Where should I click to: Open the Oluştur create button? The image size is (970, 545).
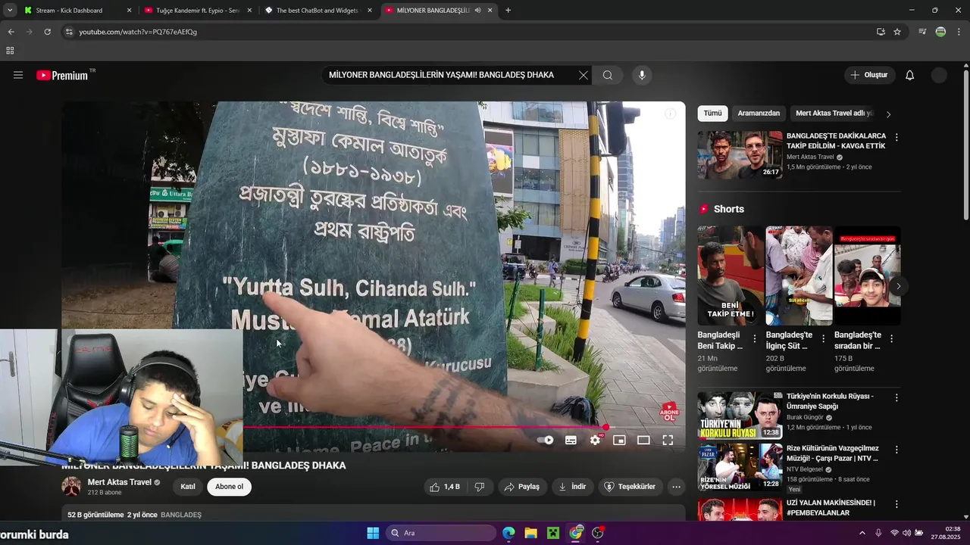click(869, 75)
